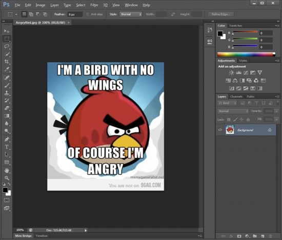Select the Hand tool
The image size is (282, 240).
[7, 170]
